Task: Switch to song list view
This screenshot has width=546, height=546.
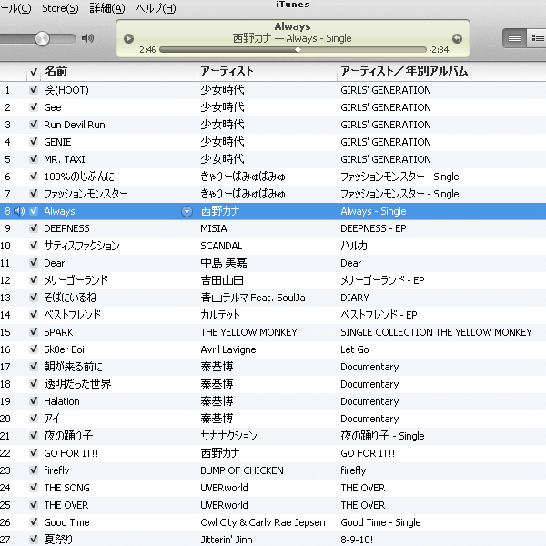Action: pyautogui.click(x=514, y=37)
